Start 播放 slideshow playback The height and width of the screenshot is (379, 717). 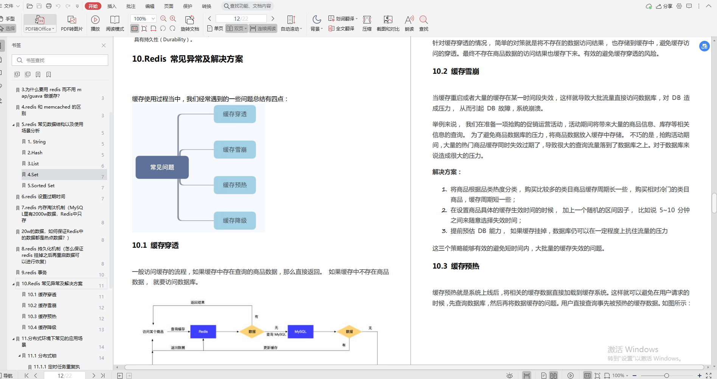click(x=95, y=23)
